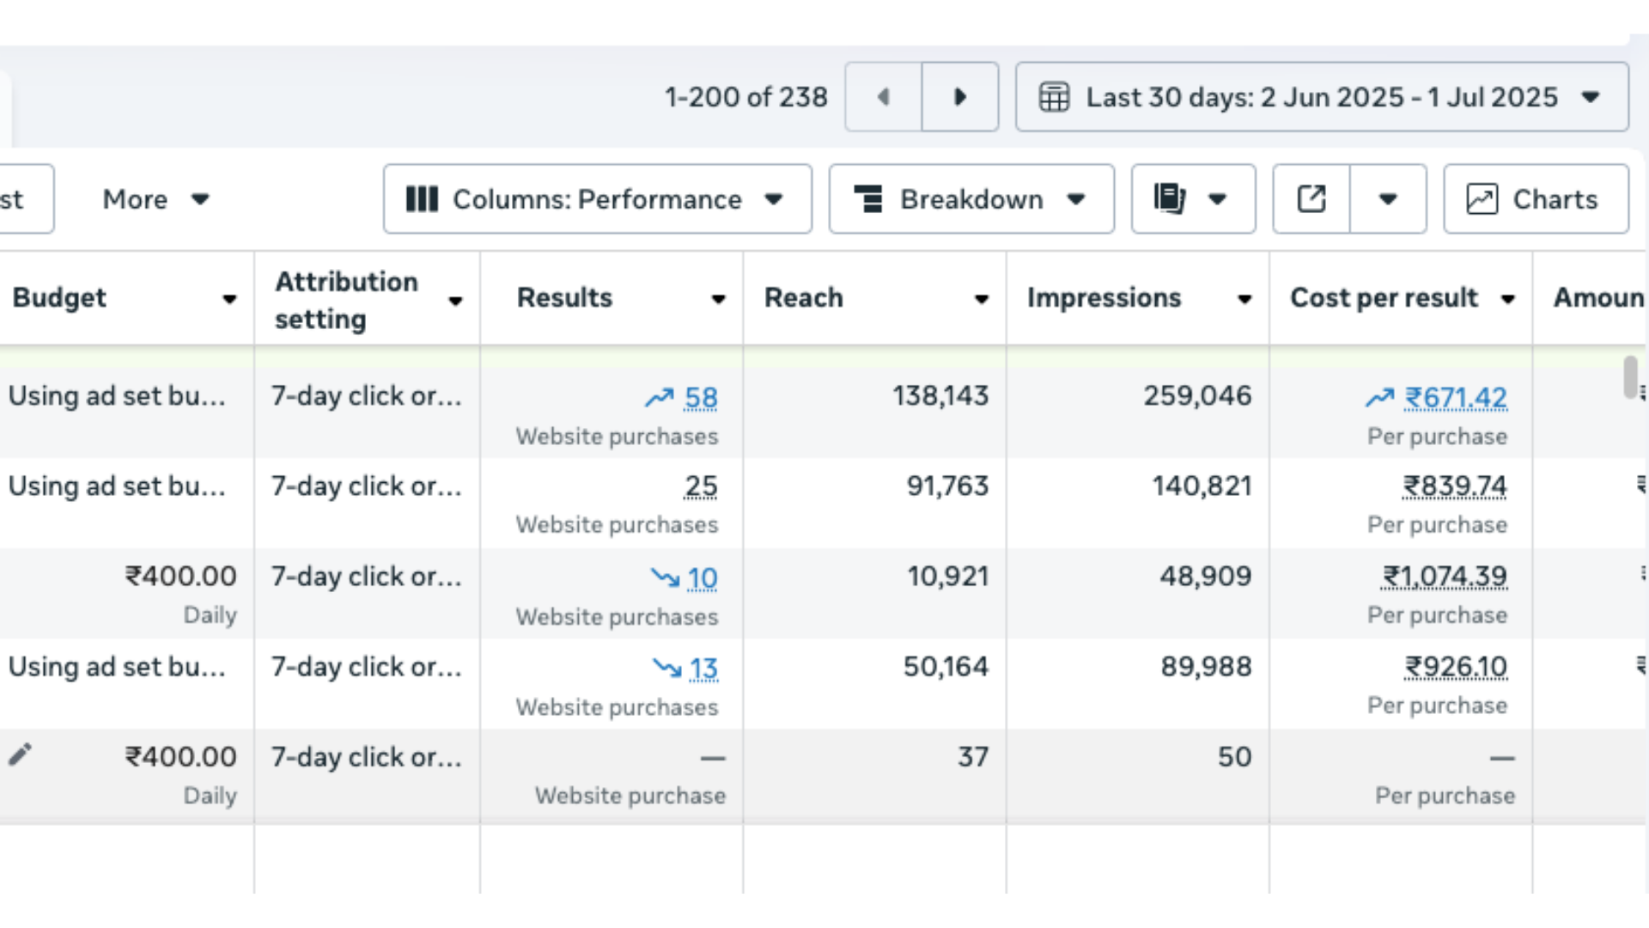Click the calendar icon in date range

1054,97
